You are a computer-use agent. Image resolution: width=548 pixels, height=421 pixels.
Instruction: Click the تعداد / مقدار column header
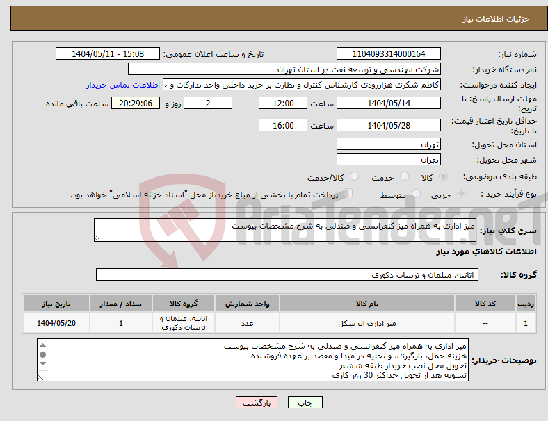point(120,304)
